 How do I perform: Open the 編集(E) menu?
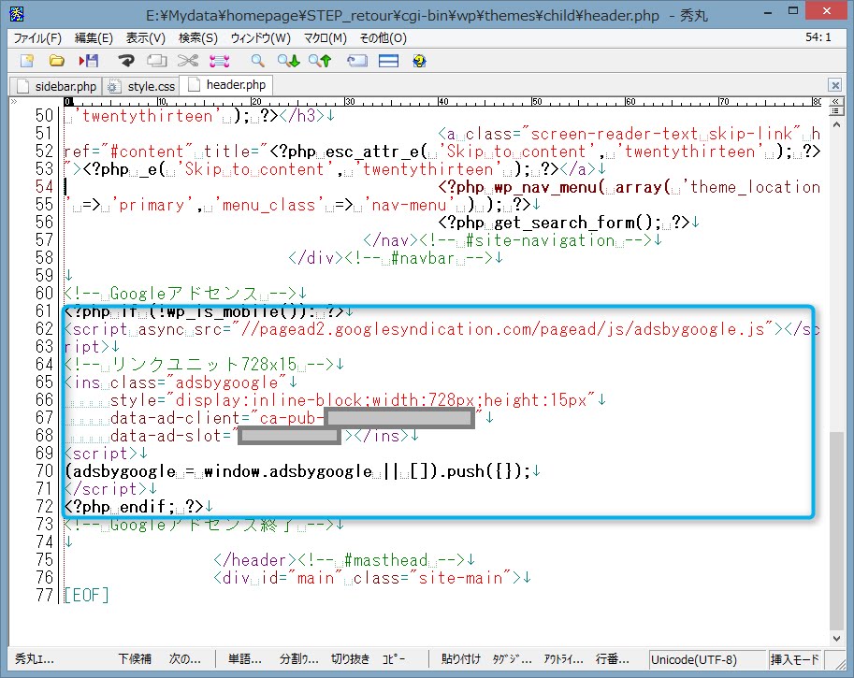coord(94,38)
